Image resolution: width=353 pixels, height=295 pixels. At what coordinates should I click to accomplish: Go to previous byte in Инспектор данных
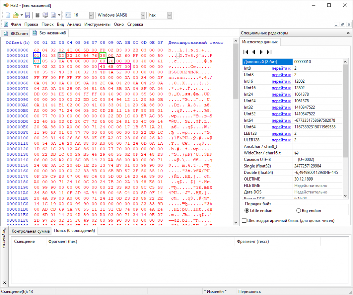(x=253, y=52)
